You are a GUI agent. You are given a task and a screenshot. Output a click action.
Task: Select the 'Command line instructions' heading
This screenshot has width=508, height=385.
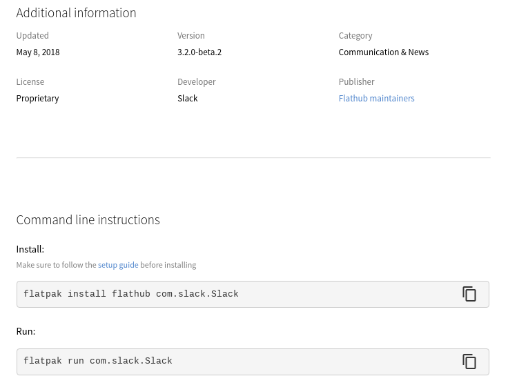[88, 220]
